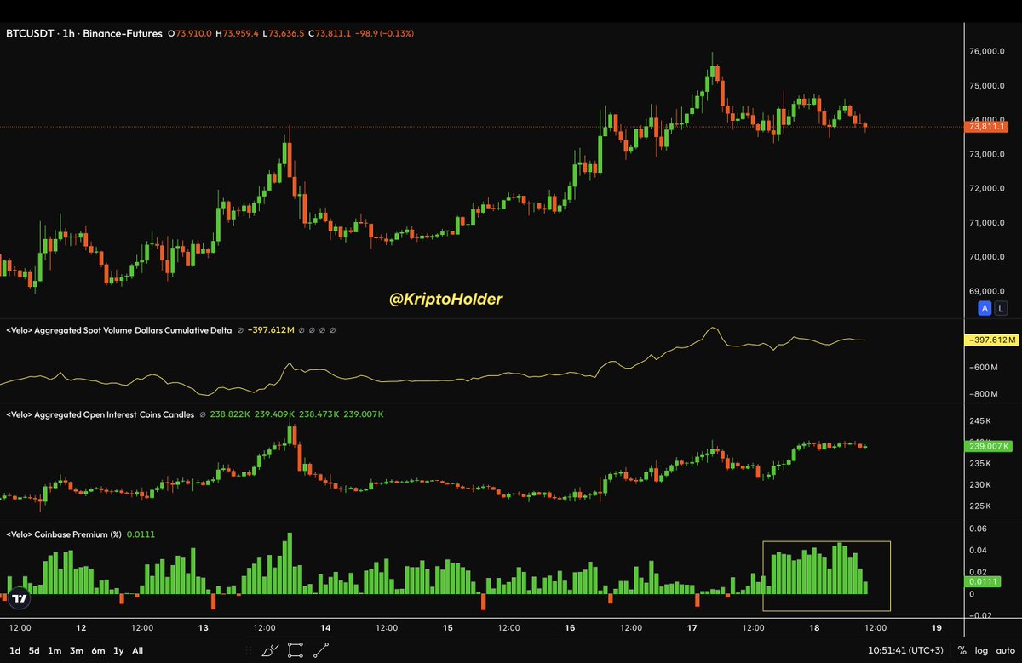1022x663 pixels.
Task: Toggle auto scale mode
Action: tap(1006, 650)
